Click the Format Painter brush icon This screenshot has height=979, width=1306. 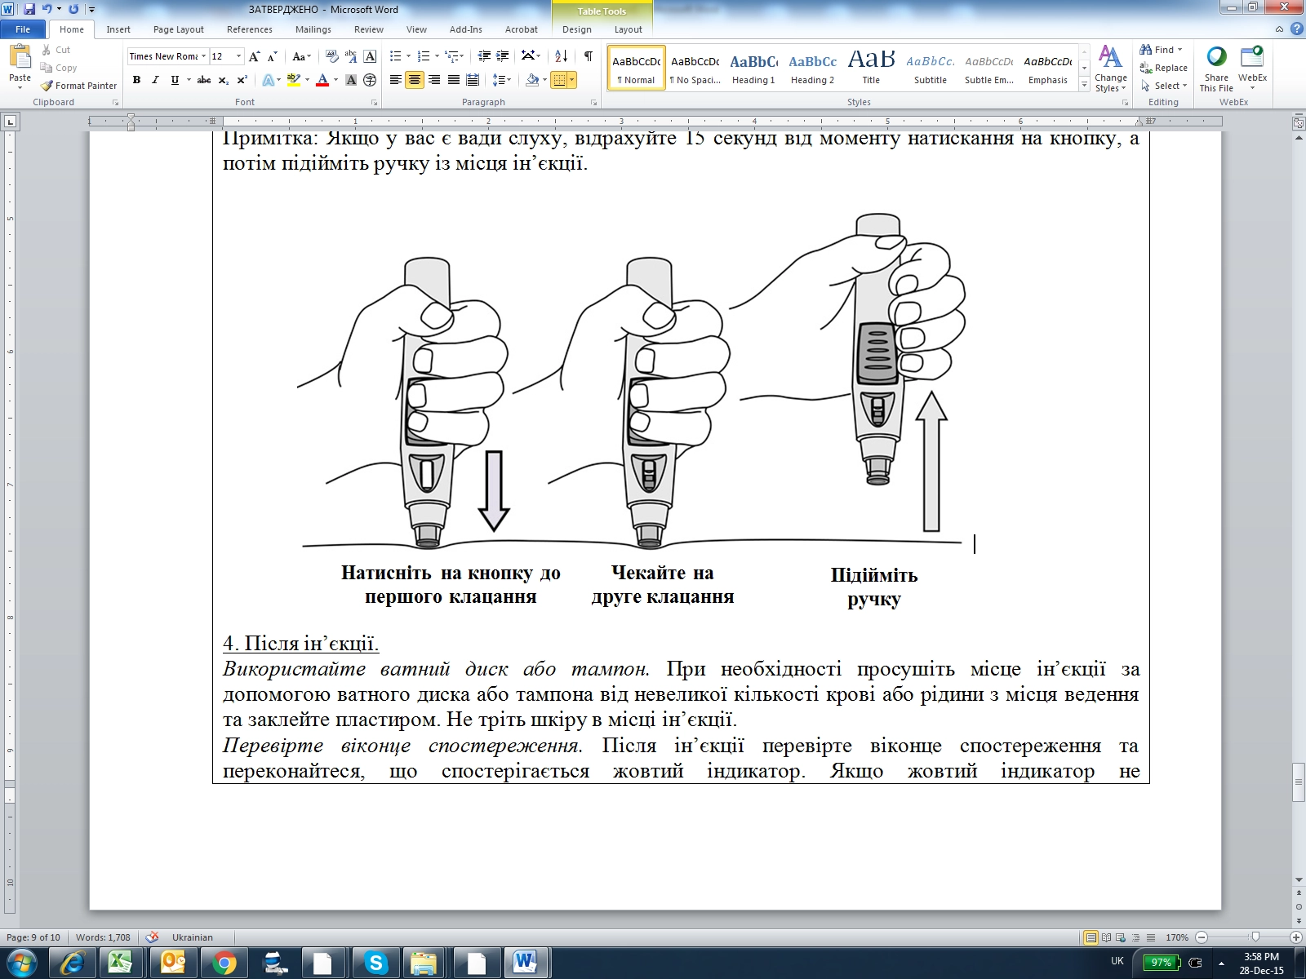[x=47, y=86]
